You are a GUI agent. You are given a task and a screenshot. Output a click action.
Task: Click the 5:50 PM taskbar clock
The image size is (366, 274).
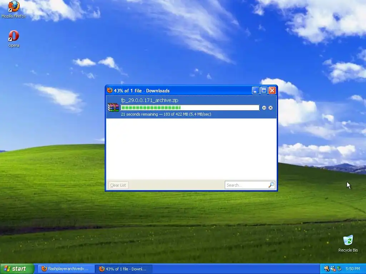pos(353,269)
